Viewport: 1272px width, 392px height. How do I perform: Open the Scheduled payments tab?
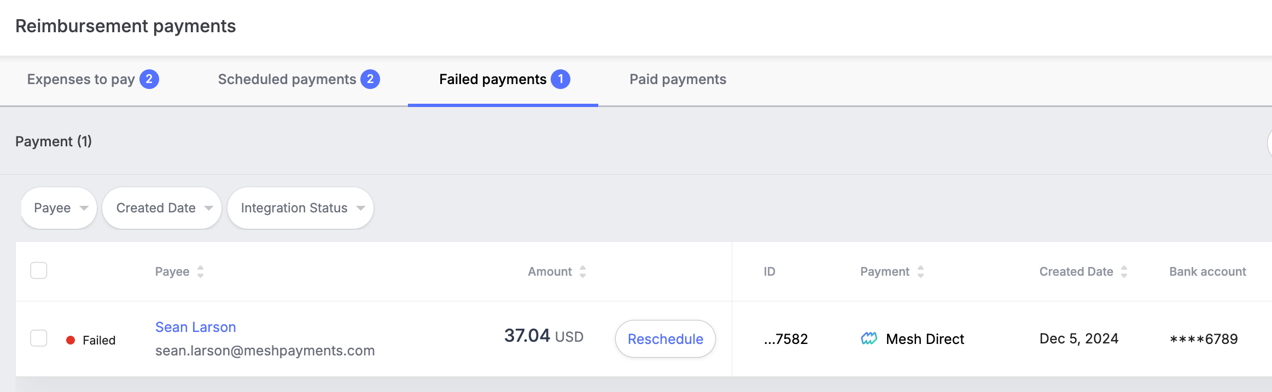click(x=287, y=80)
